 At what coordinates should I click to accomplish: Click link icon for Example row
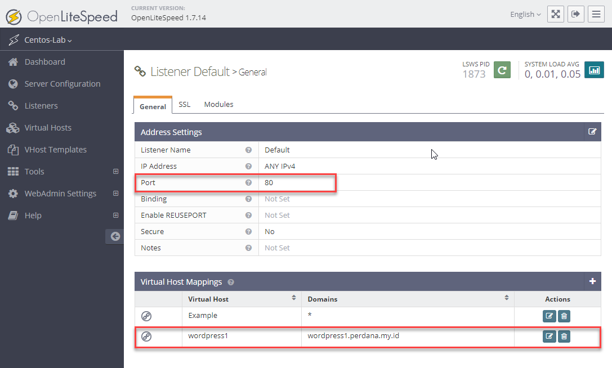[146, 316]
